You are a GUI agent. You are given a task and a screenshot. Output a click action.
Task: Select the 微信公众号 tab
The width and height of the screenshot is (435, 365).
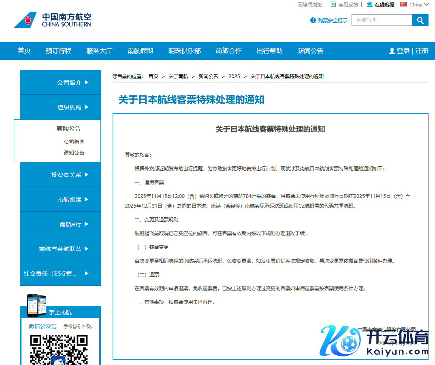[x=43, y=326]
